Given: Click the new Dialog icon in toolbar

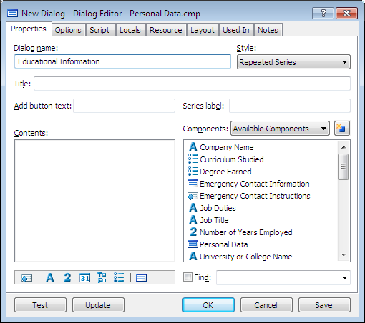Looking at the screenshot, I should 141,278.
